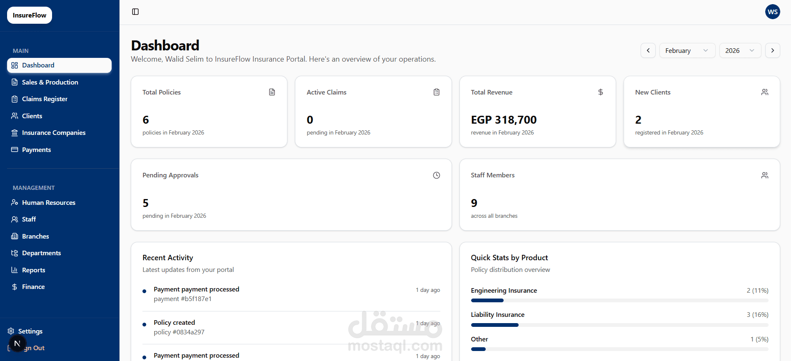The image size is (791, 361).
Task: Click the Engineering Insurance progress bar
Action: 619,300
